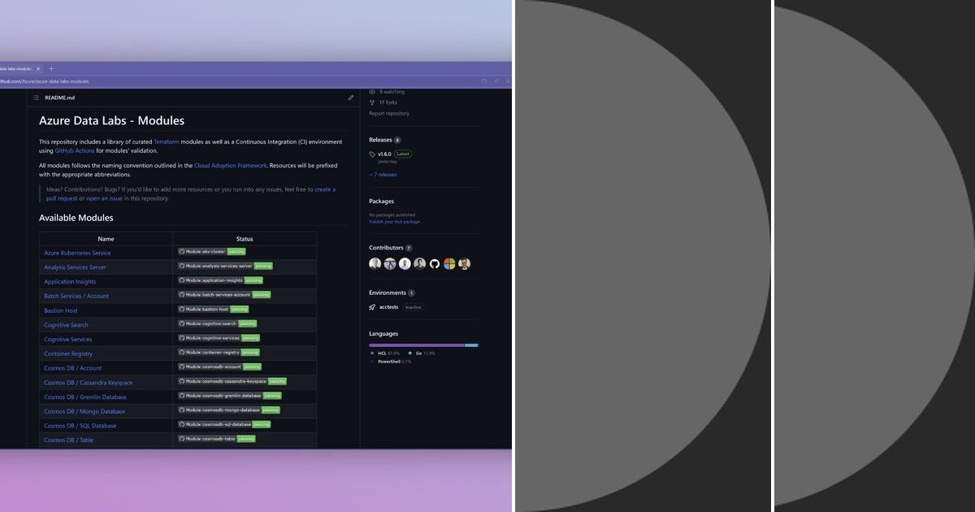The height and width of the screenshot is (512, 975).
Task: Expand releases via + 7 releases link
Action: click(x=383, y=174)
